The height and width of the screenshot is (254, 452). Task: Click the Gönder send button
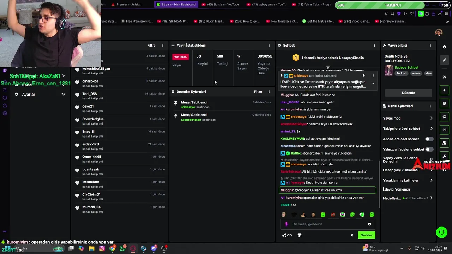point(366,235)
